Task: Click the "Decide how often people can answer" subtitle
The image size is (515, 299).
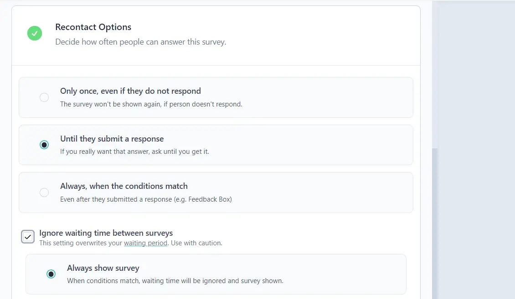Action: (x=140, y=42)
